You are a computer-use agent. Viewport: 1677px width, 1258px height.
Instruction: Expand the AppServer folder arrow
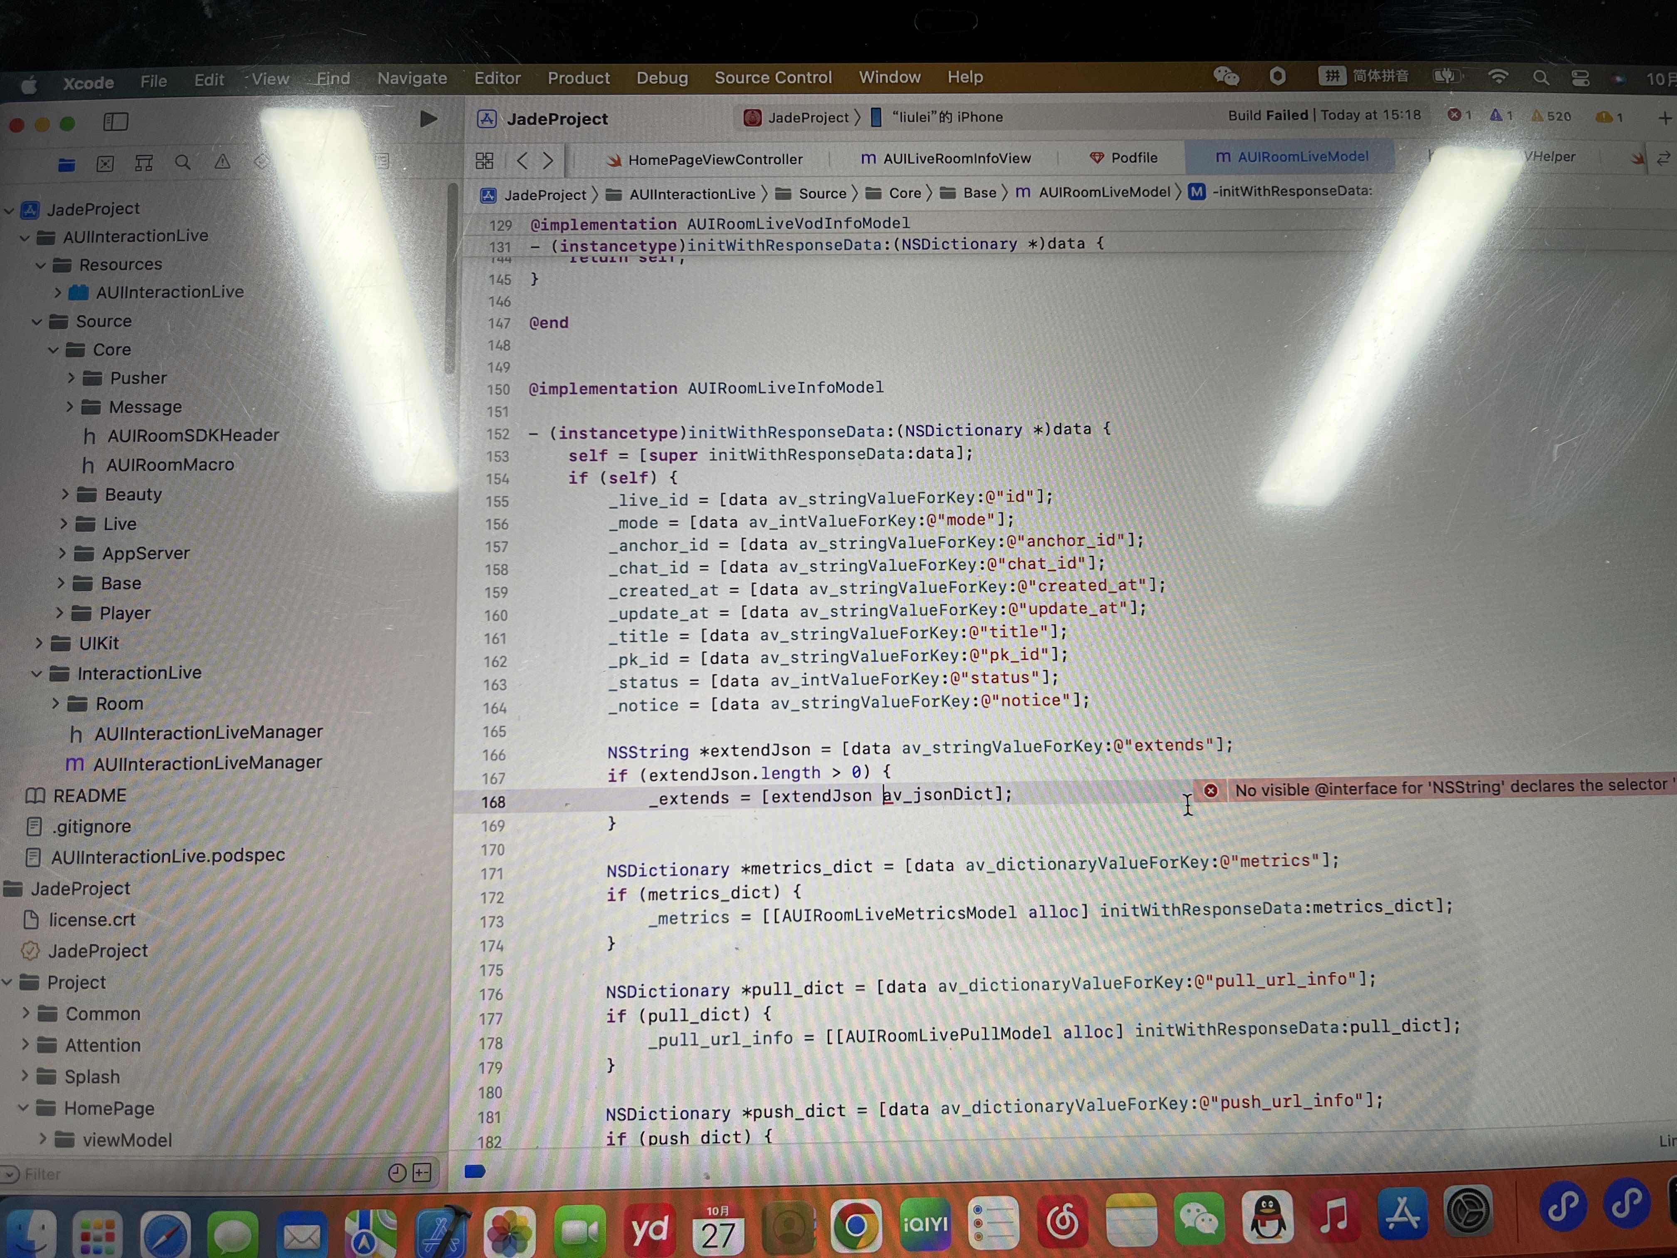pyautogui.click(x=62, y=554)
